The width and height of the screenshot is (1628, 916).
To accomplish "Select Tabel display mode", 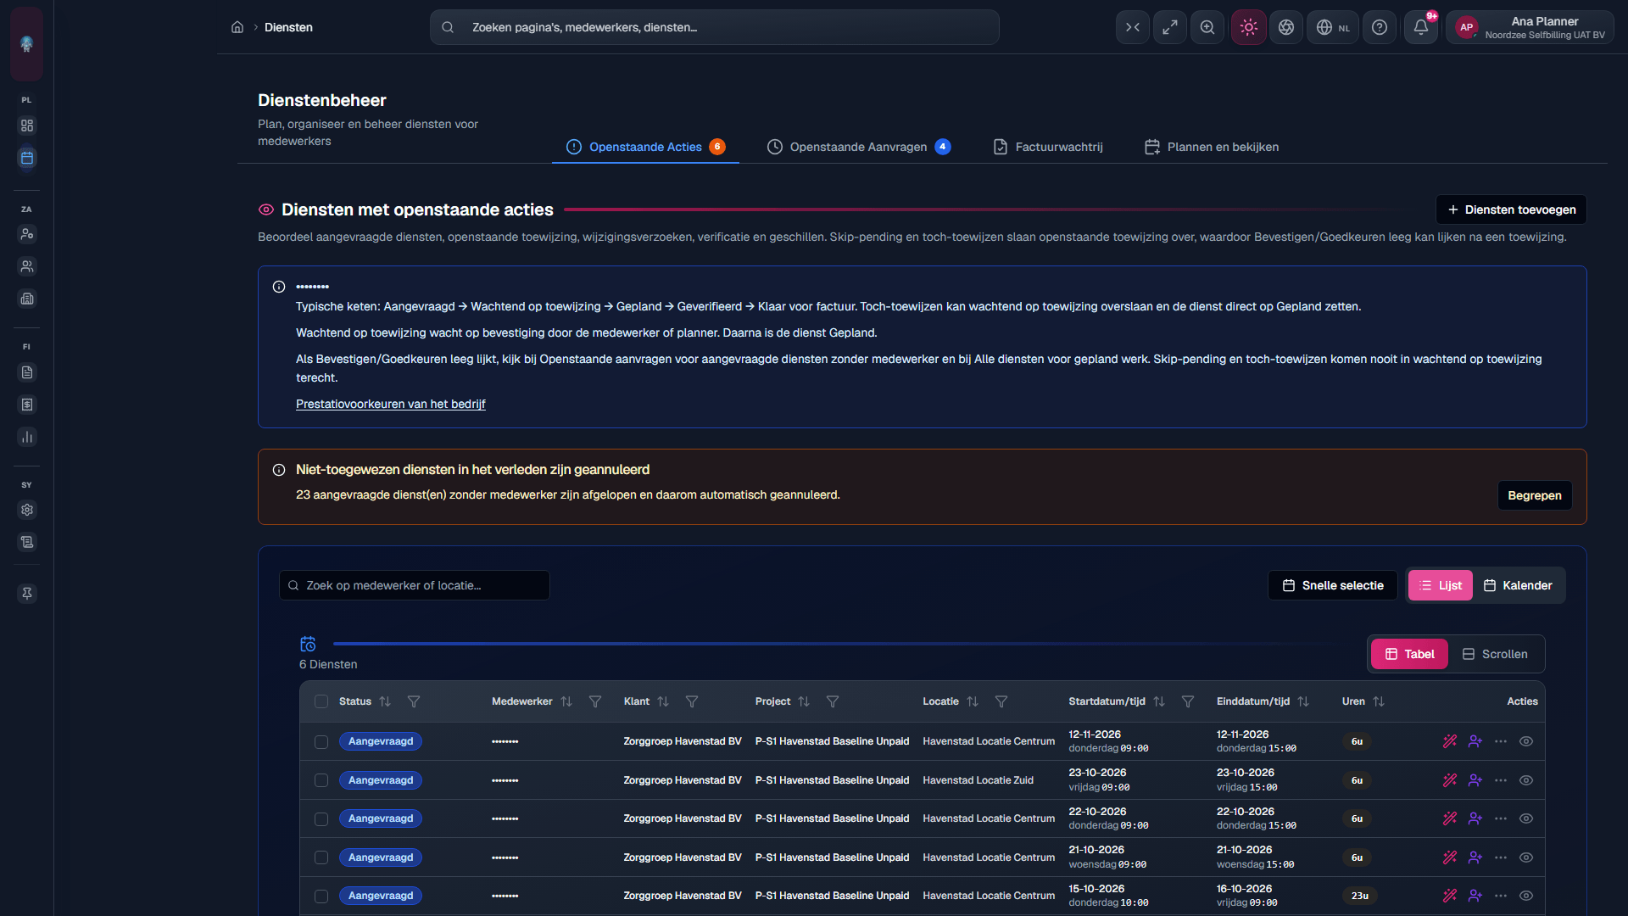I will pos(1409,654).
